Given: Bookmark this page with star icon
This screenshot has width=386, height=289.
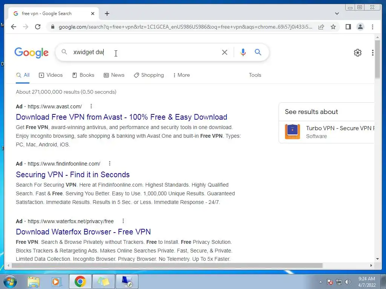Looking at the screenshot, I should click(x=333, y=27).
